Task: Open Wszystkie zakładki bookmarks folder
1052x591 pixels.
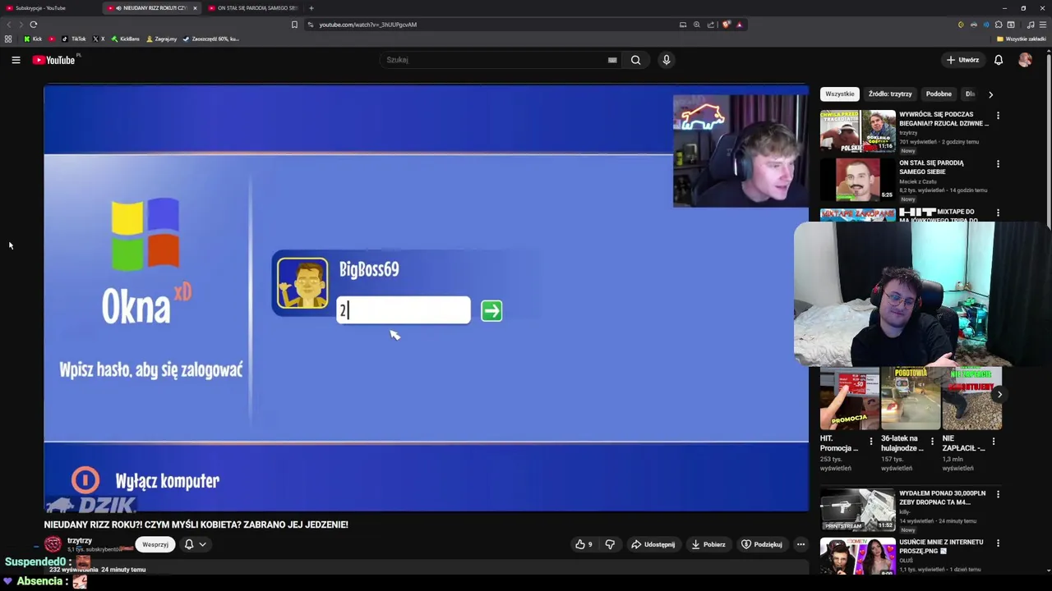Action: [x=1021, y=39]
